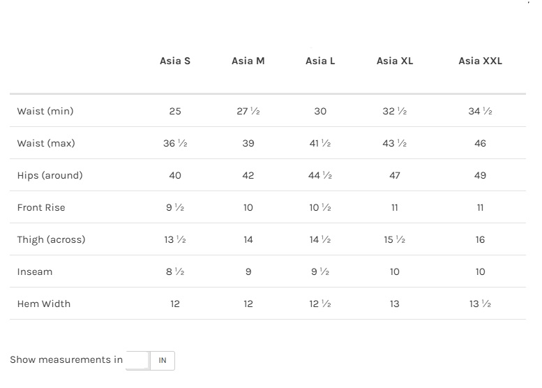Screen dimensions: 542x388
Task: Click Asia M Hips value 42
Action: (248, 175)
